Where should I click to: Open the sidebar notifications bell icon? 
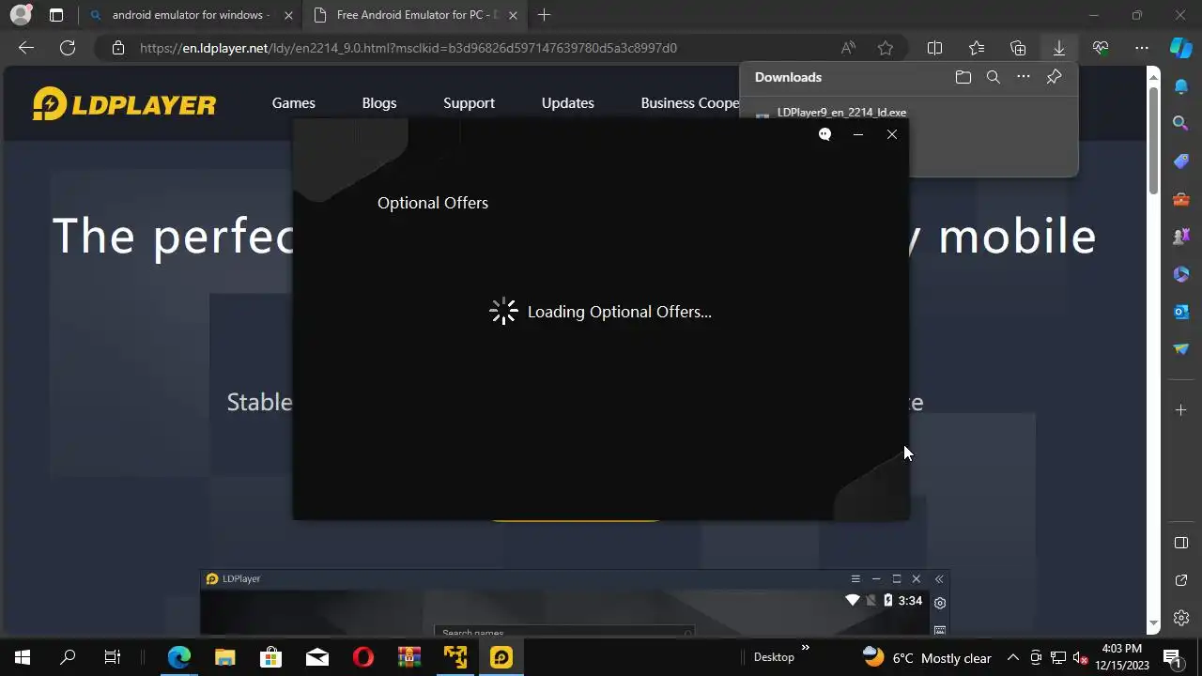[x=1181, y=86]
